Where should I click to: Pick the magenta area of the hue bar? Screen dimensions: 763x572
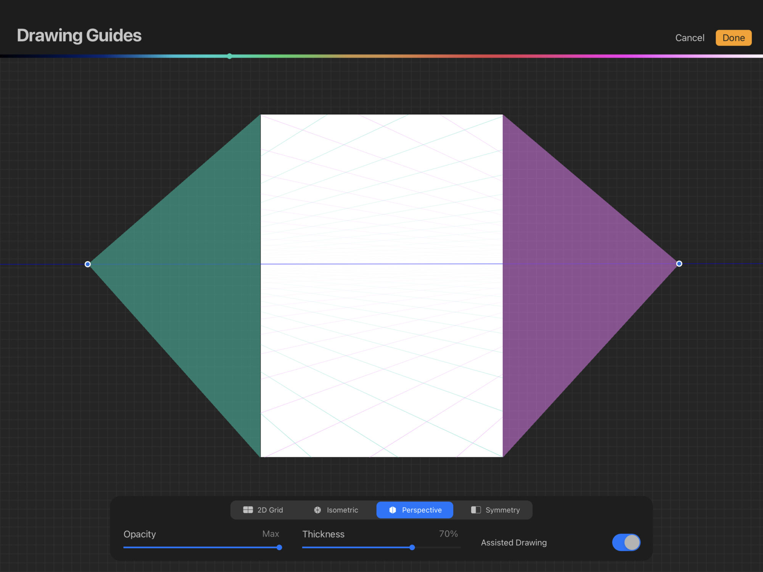point(618,56)
